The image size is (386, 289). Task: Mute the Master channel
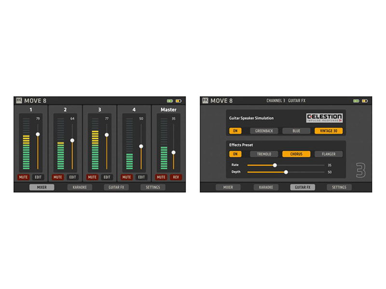point(161,177)
